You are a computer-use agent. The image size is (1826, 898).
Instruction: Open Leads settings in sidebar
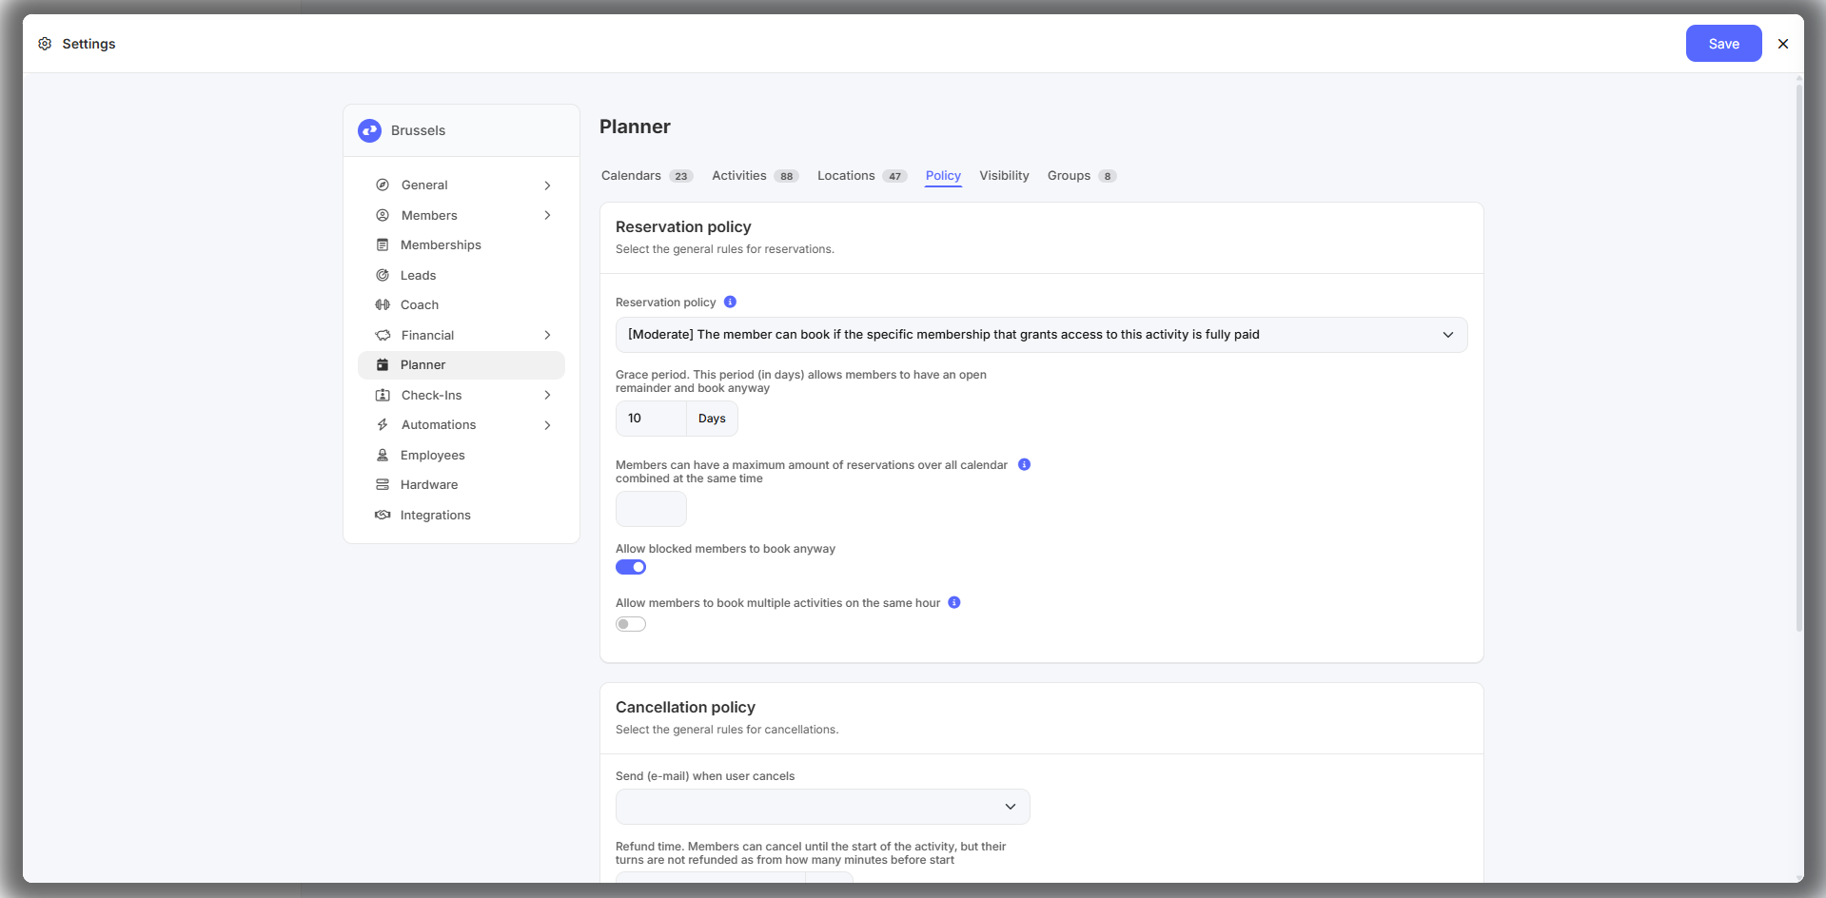pos(461,275)
